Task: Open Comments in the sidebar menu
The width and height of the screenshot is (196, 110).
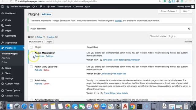Action: (x=11, y=36)
